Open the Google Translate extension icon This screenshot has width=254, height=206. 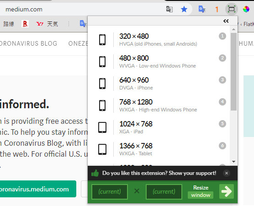pyautogui.click(x=202, y=9)
